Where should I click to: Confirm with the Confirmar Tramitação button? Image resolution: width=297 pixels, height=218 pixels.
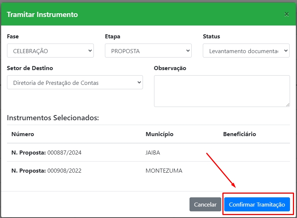coord(257,204)
